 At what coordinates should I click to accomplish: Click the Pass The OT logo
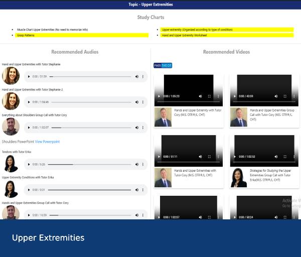pos(163,65)
